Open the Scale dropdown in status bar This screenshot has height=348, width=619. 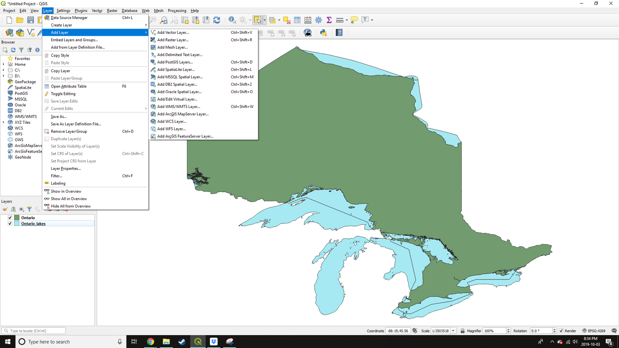point(453,331)
